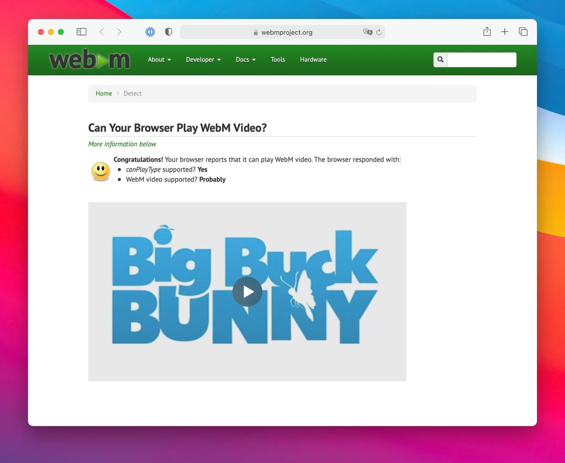Click the More information below link
Image resolution: width=565 pixels, height=463 pixels.
click(122, 144)
